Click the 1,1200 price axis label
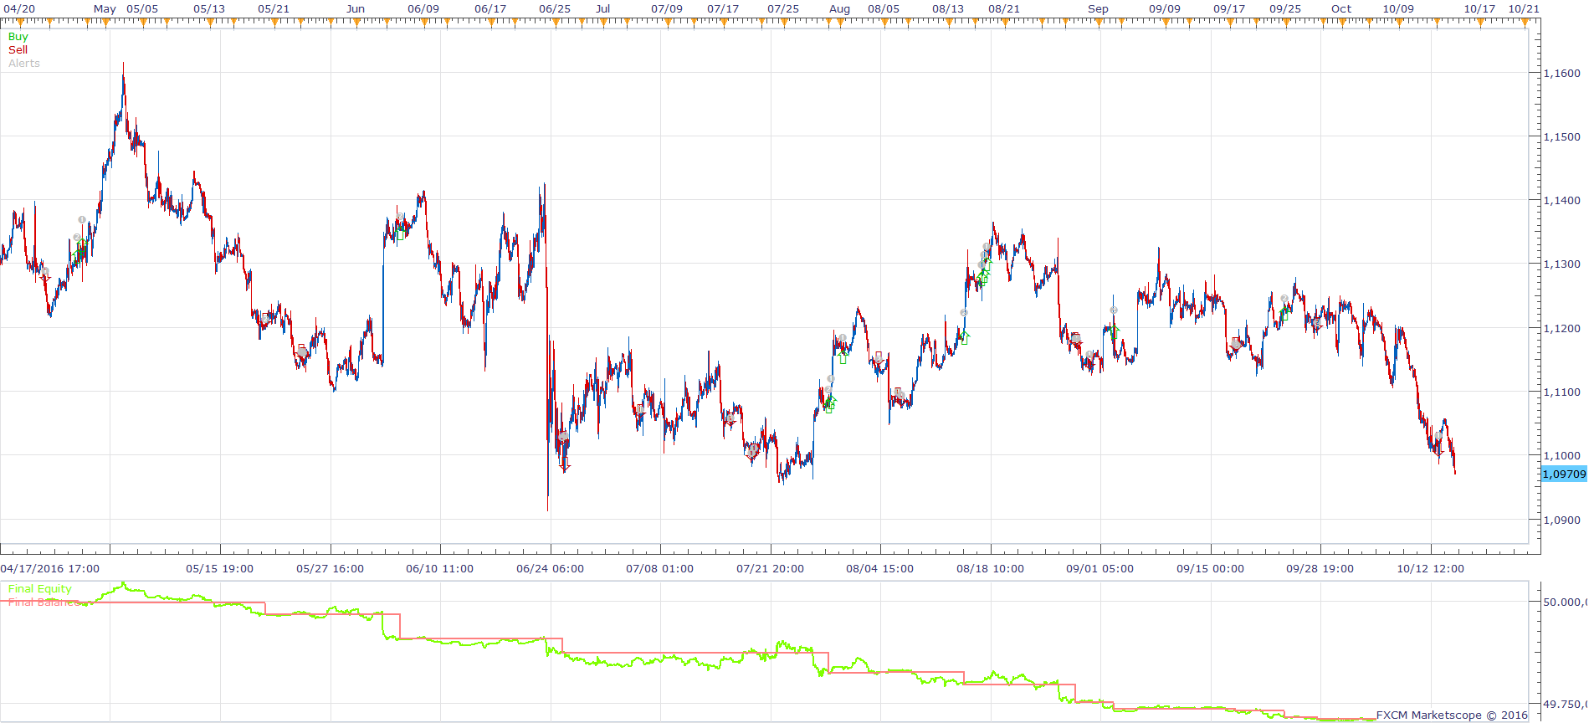1589x723 pixels. tap(1561, 329)
